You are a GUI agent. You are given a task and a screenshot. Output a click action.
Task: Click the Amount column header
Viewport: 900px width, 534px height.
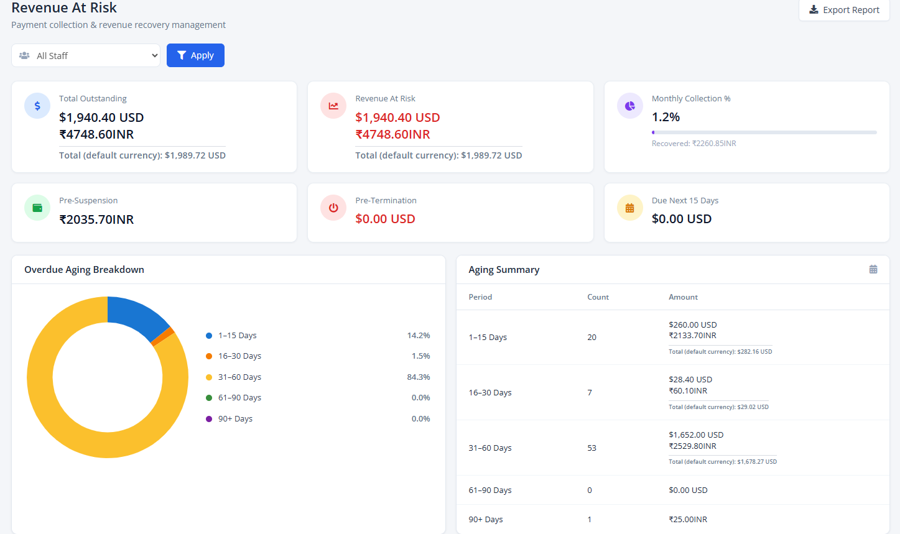[683, 297]
